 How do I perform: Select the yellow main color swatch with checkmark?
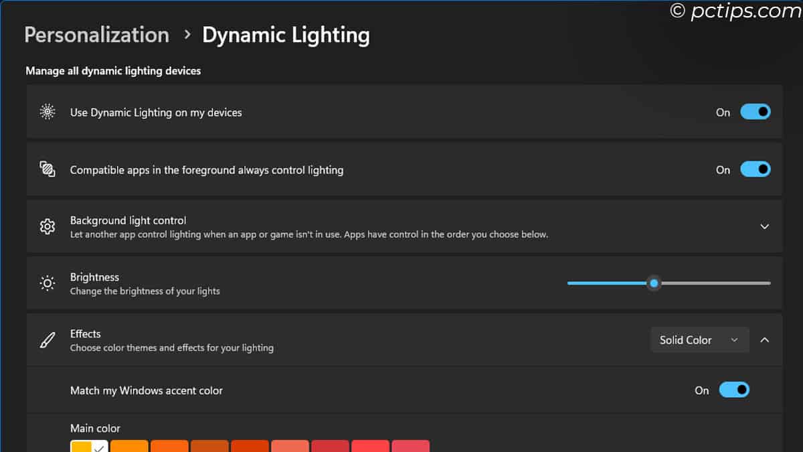point(89,446)
